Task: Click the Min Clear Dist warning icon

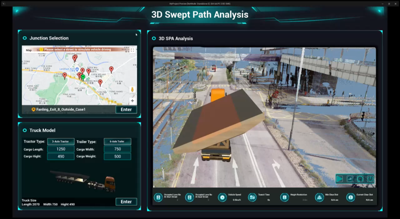Action: (319, 197)
